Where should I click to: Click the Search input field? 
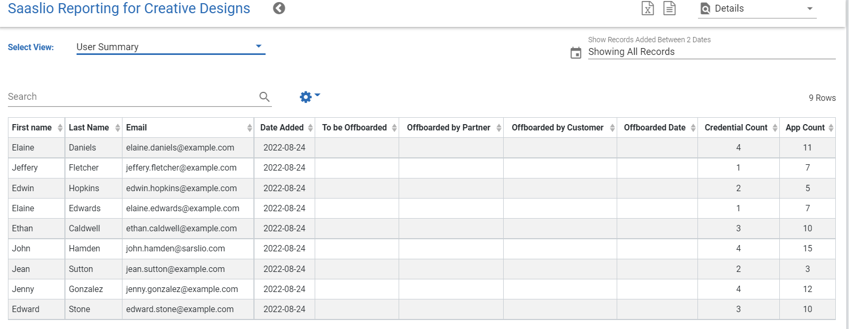click(132, 97)
